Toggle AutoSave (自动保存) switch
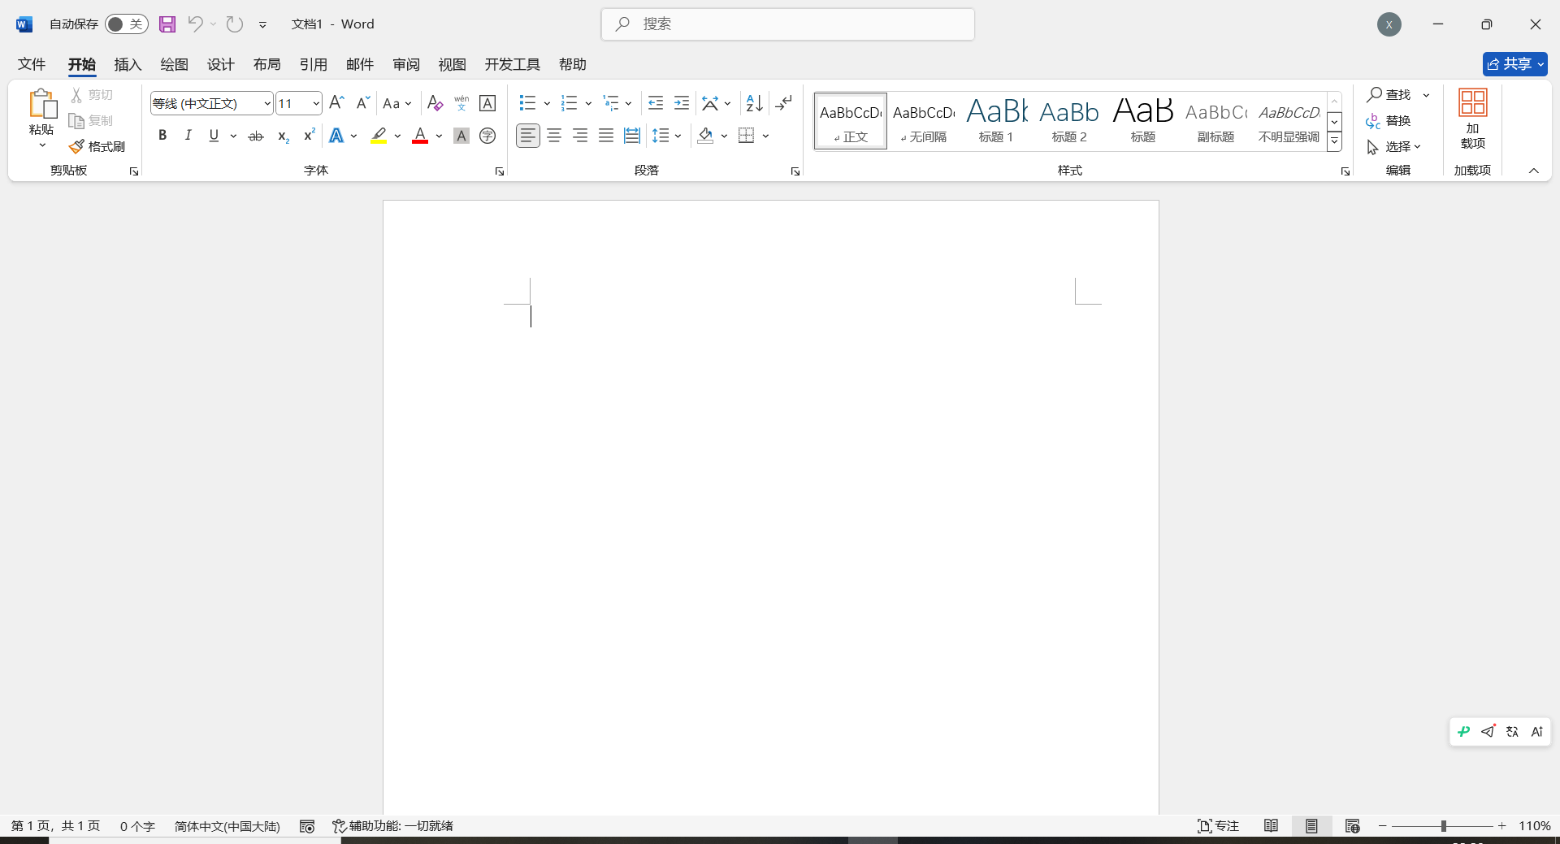This screenshot has width=1560, height=844. 127,24
